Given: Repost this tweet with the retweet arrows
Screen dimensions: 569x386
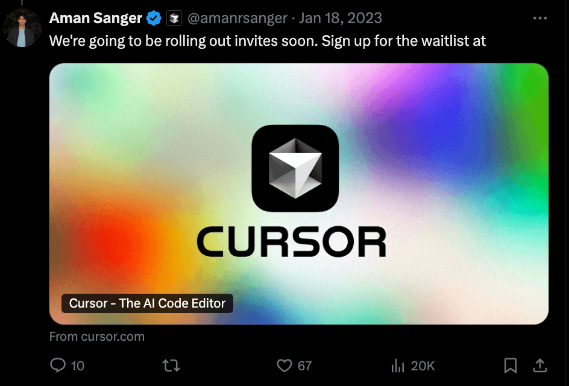Looking at the screenshot, I should [x=171, y=365].
